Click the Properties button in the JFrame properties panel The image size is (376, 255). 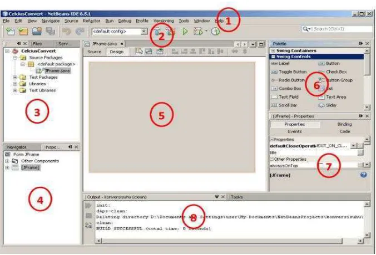(294, 124)
